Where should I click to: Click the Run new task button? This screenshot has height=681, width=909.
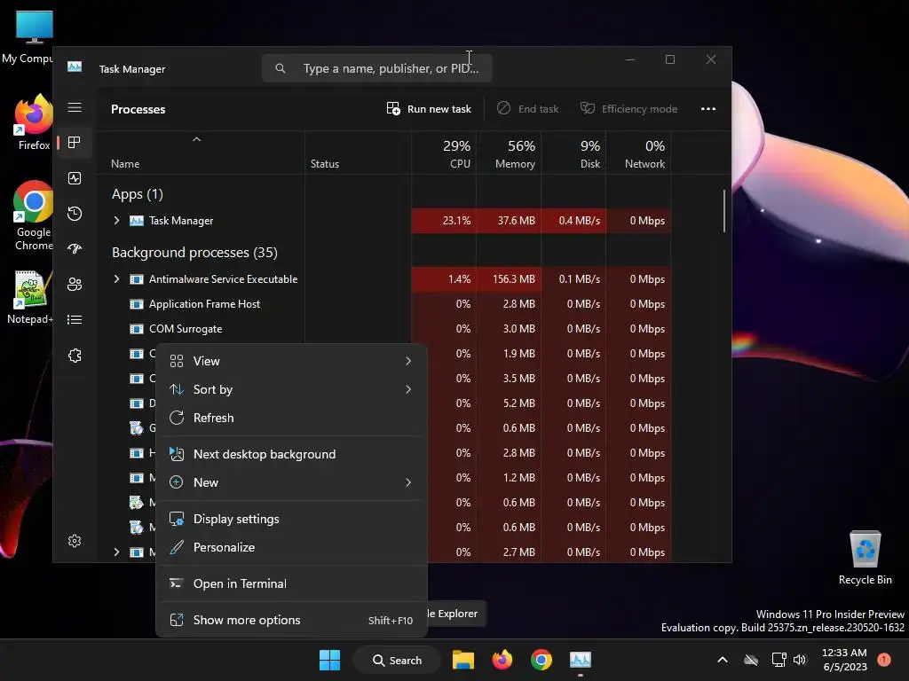point(429,109)
